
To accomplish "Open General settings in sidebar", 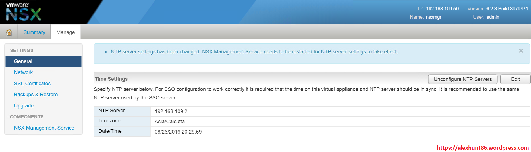I will [23, 61].
